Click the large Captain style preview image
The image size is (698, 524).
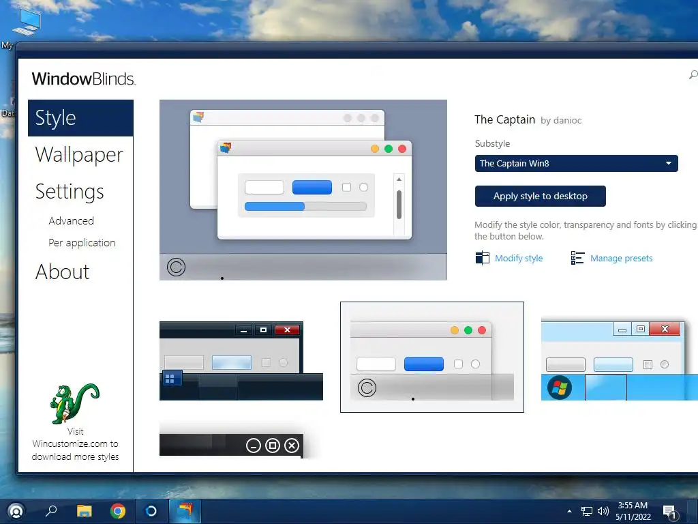tap(303, 190)
